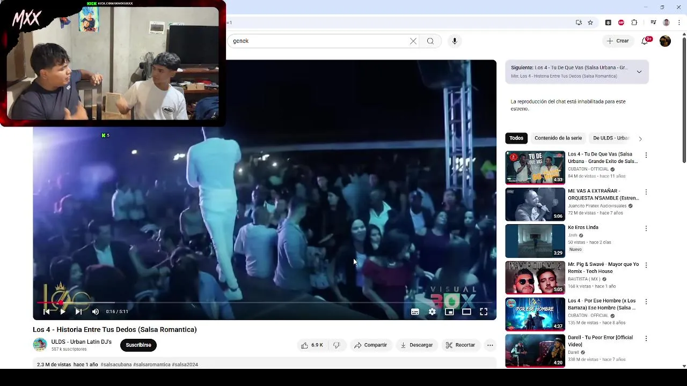Viewport: 687px width, 386px height.
Task: Clear the search box with X
Action: pyautogui.click(x=413, y=41)
